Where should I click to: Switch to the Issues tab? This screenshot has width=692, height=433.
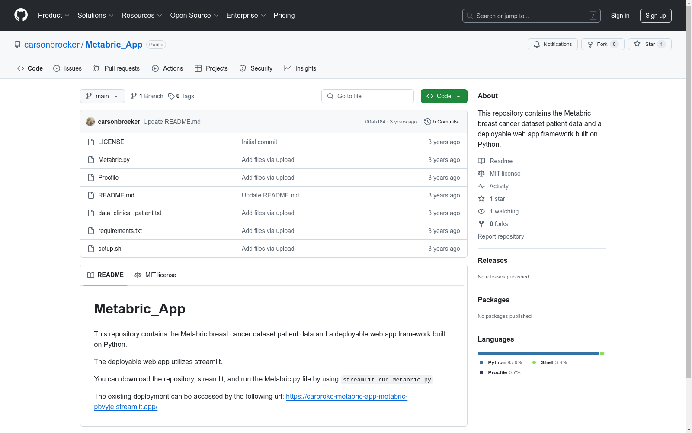pyautogui.click(x=67, y=68)
